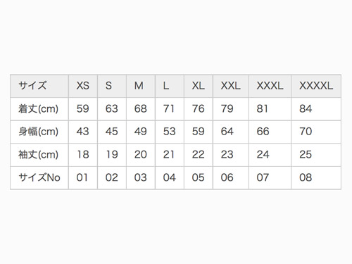Image resolution: width=352 pixels, height=264 pixels.
Task: Select the サイズNo row label
Action: point(39,177)
